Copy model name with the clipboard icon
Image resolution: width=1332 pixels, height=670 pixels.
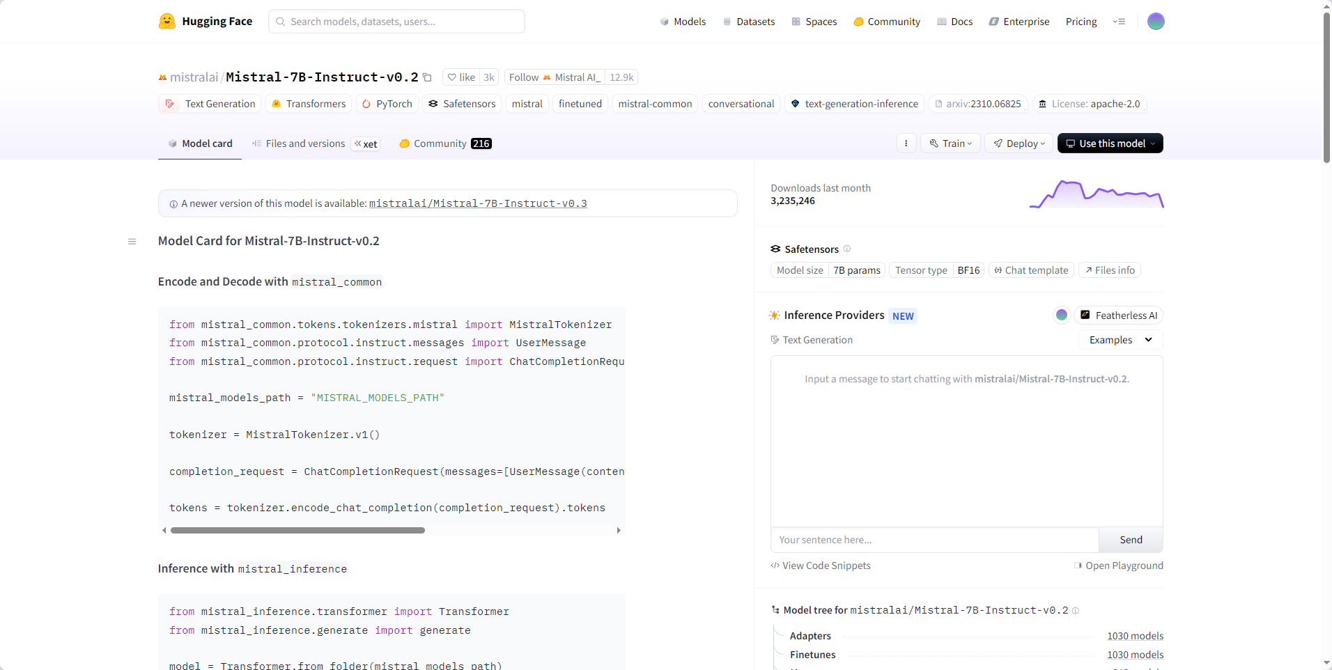click(428, 77)
